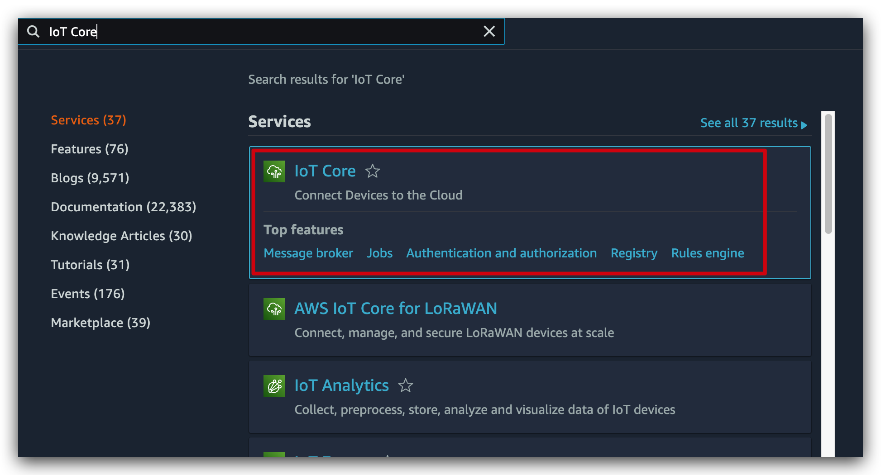Click the 'Top features' heading
The width and height of the screenshot is (881, 475).
[x=303, y=229]
